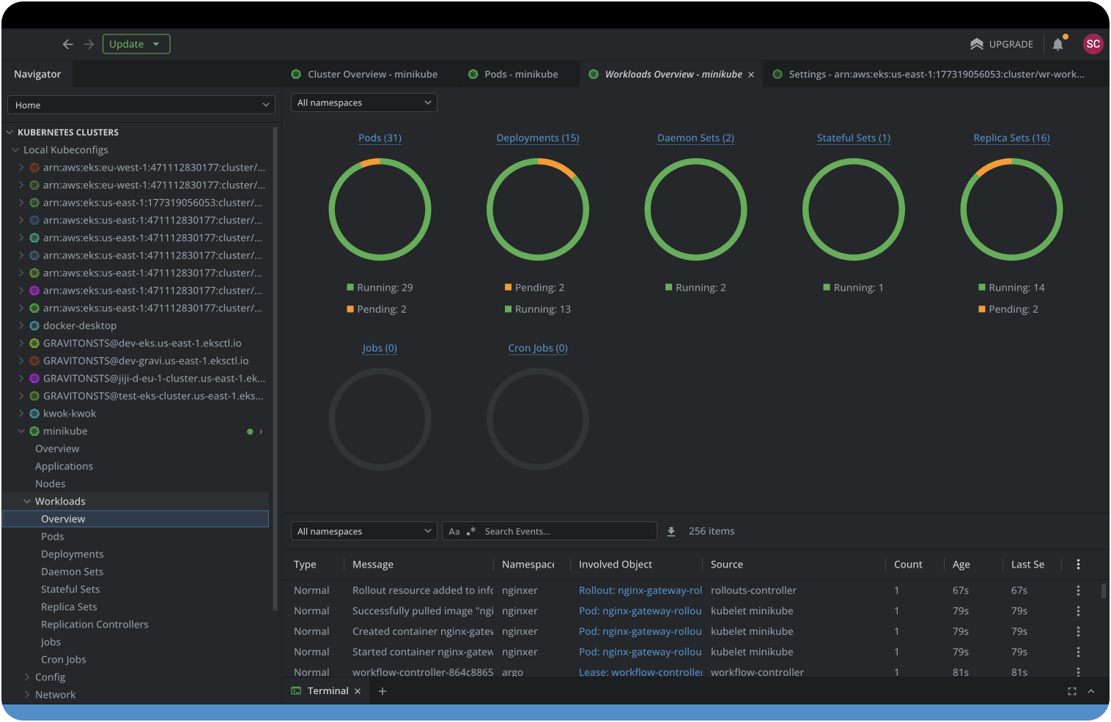
Task: Maximize the terminal panel
Action: [x=1072, y=691]
